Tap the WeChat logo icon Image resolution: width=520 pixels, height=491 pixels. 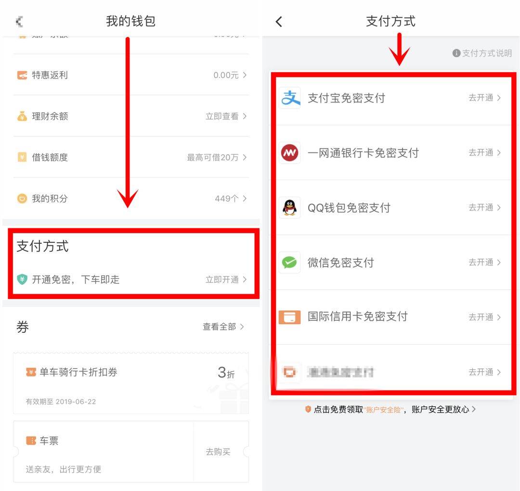tap(289, 263)
